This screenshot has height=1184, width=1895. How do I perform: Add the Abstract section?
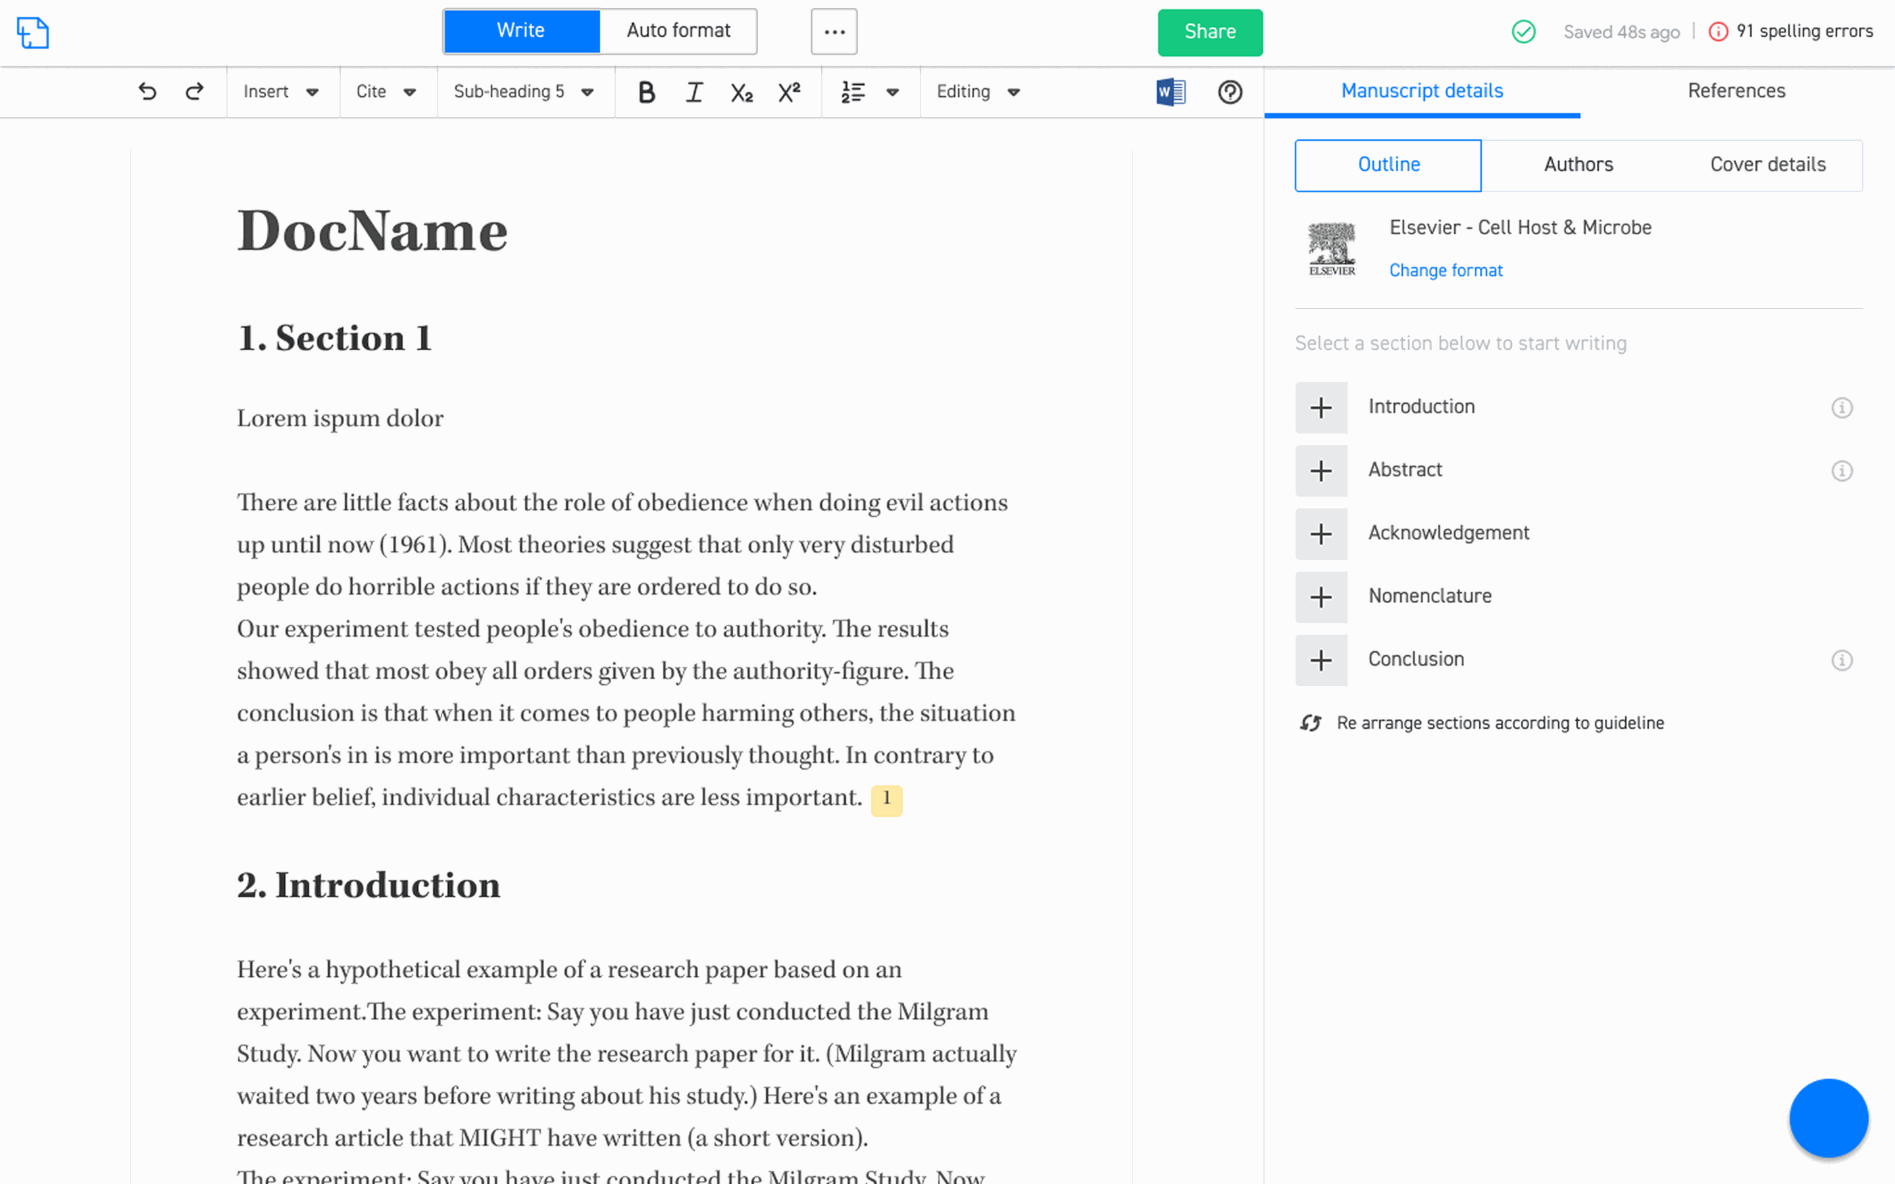click(1321, 472)
